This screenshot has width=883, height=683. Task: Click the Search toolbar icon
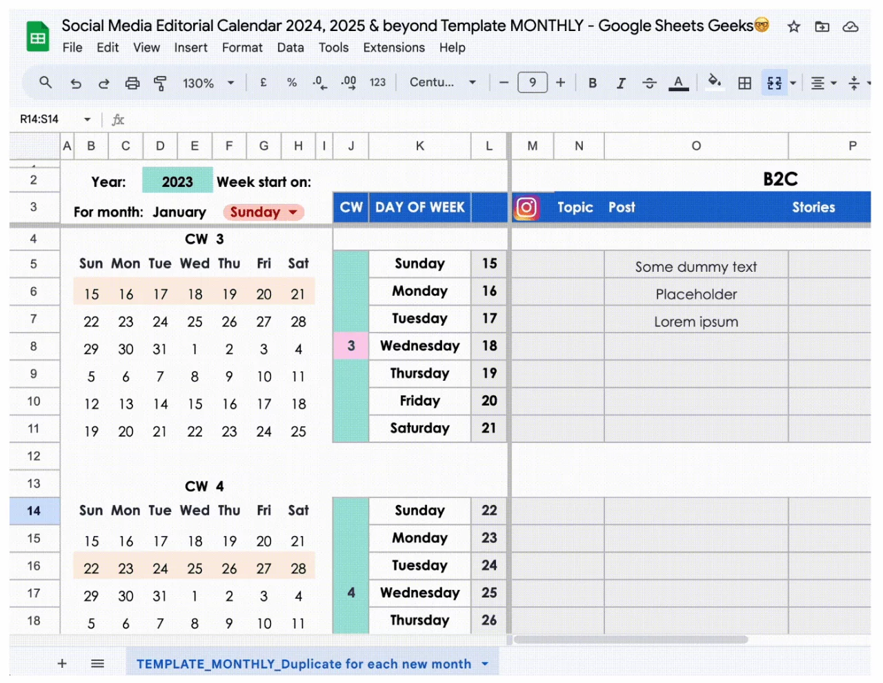[45, 82]
